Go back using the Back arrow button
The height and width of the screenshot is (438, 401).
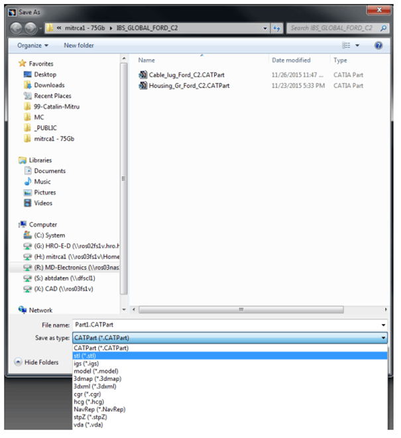coord(16,28)
